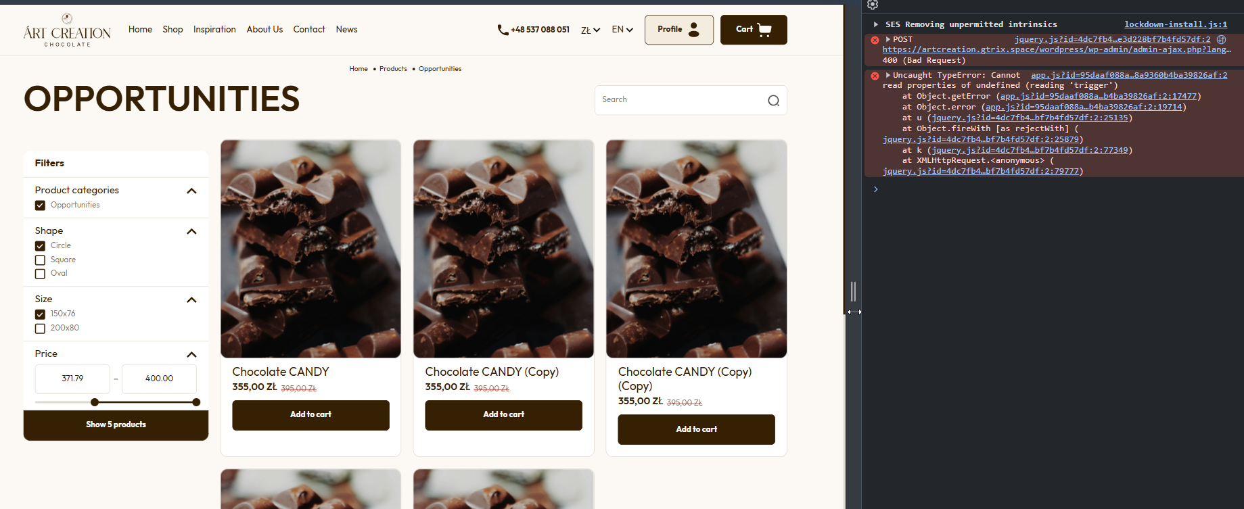Click the red error icon beside Uncaught TypeError
This screenshot has height=509, width=1244.
[875, 76]
